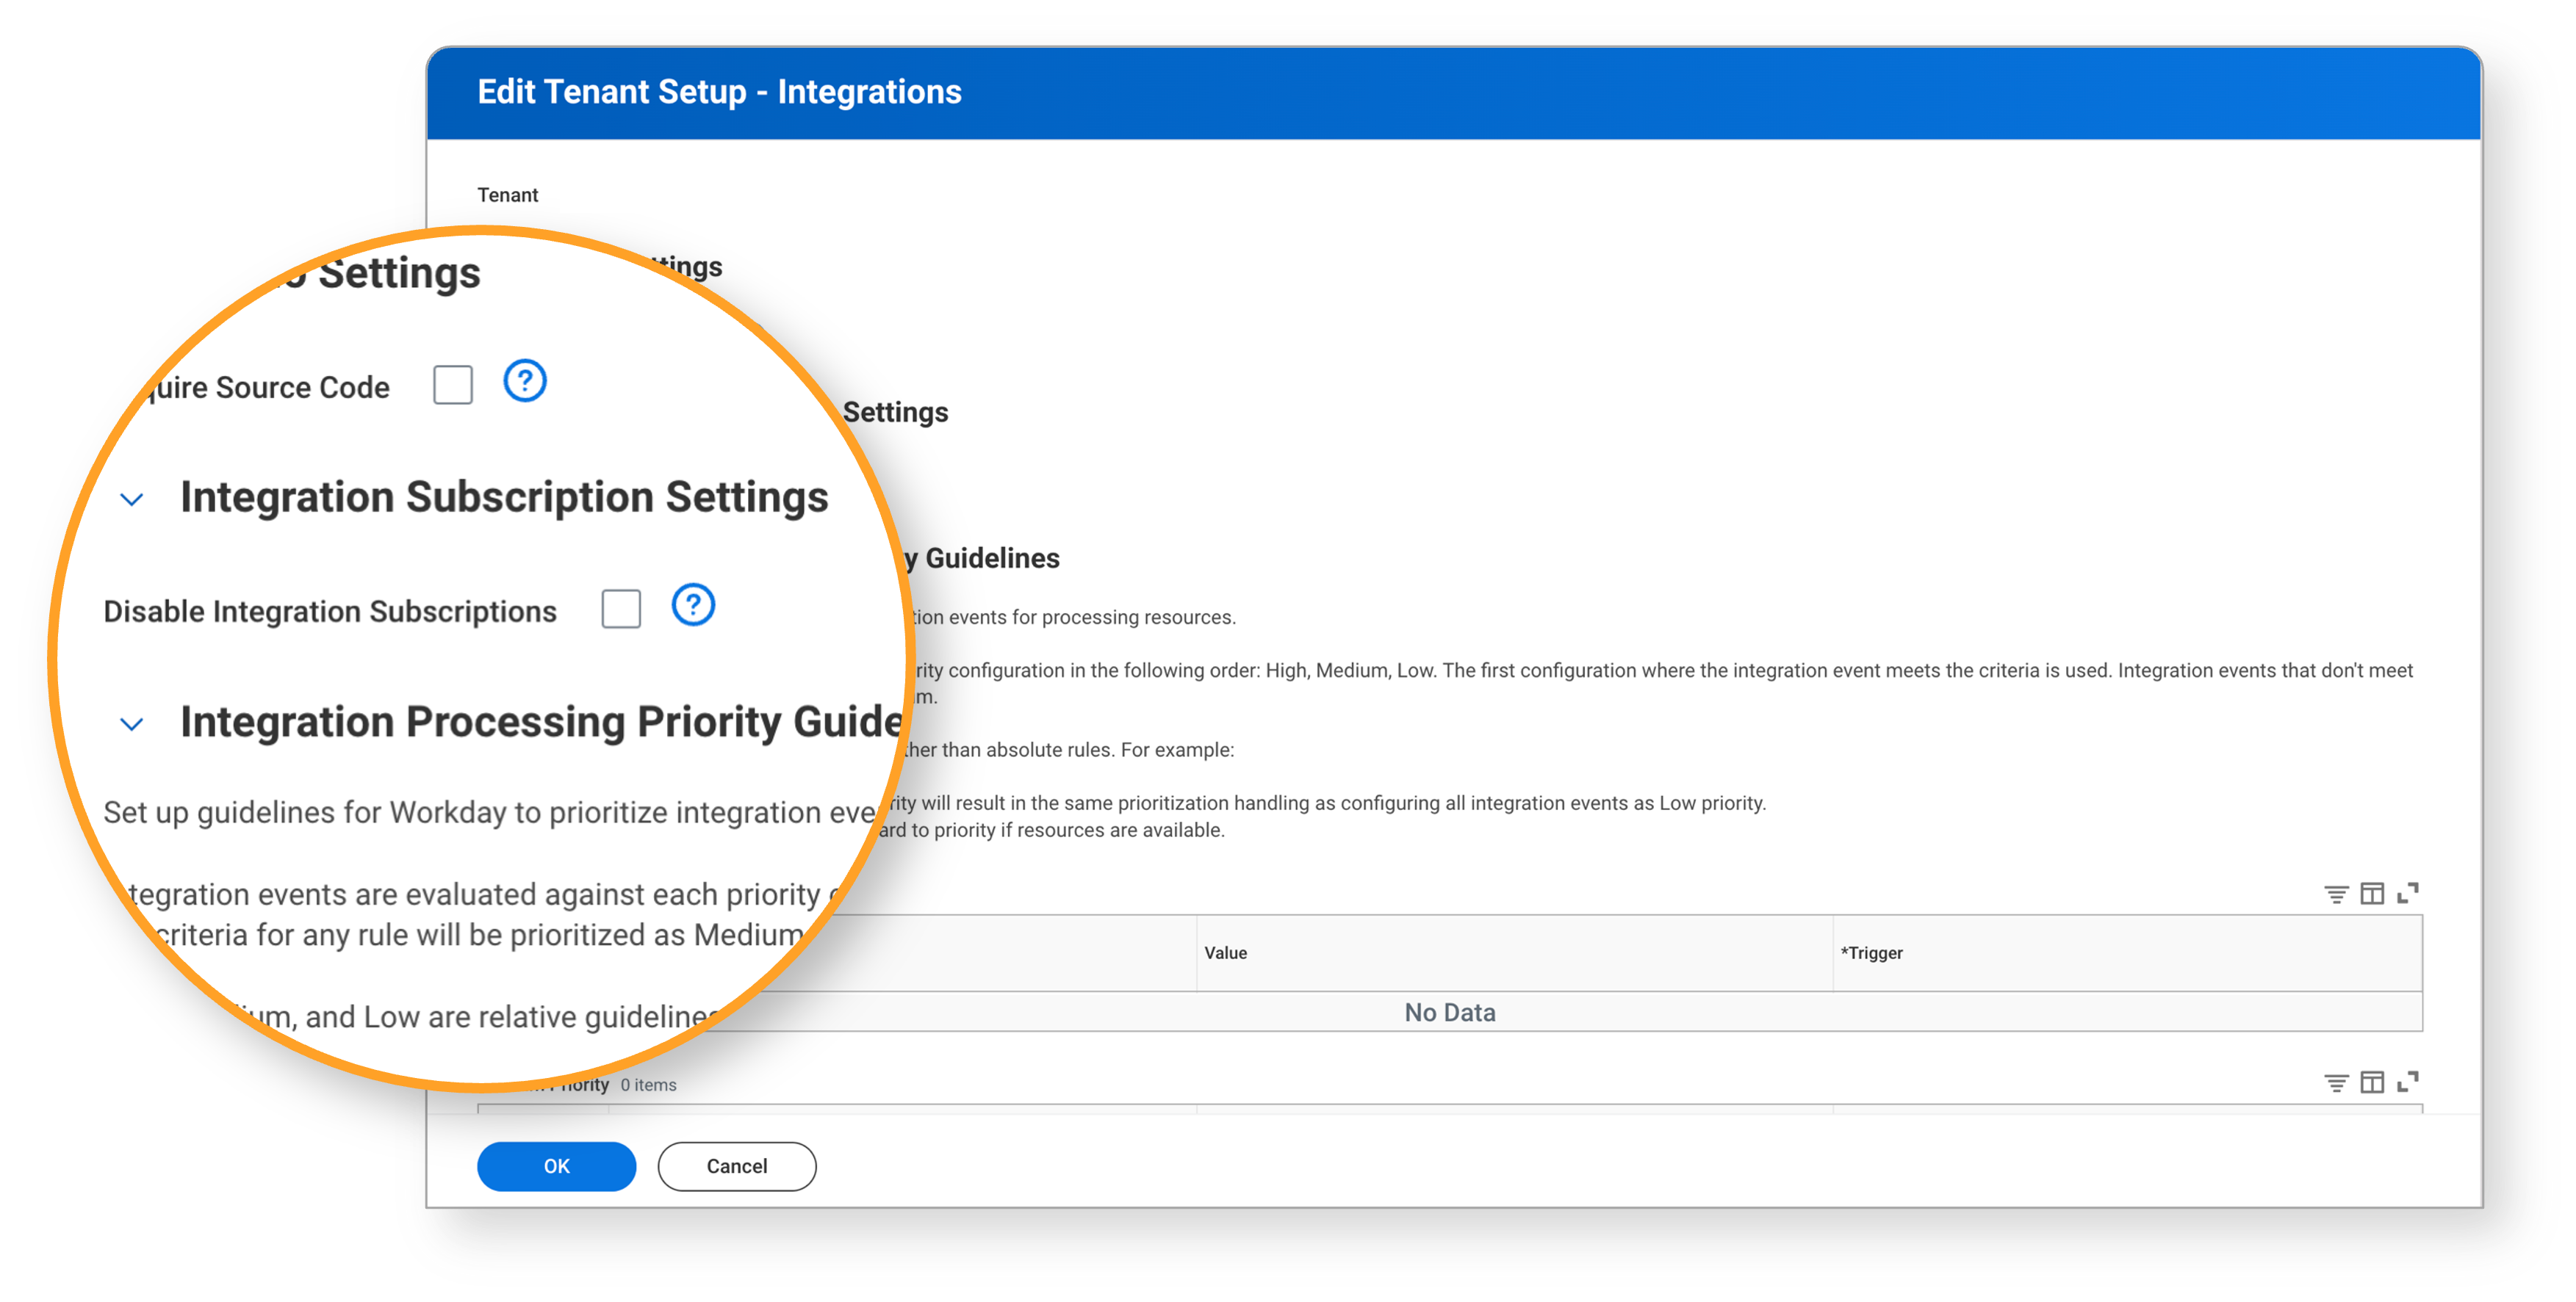Open help for Require Source Code
The width and height of the screenshot is (2576, 1302).
(525, 380)
